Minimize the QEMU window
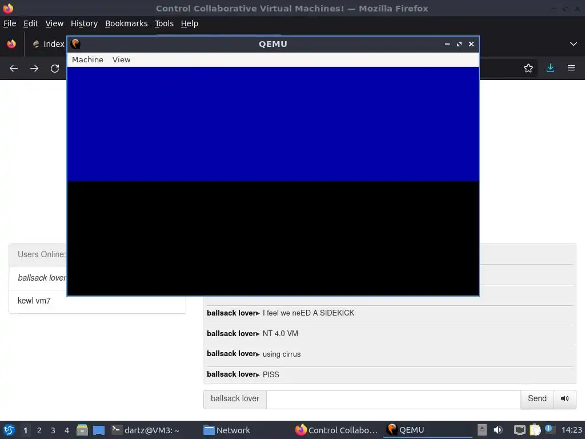 pos(447,44)
